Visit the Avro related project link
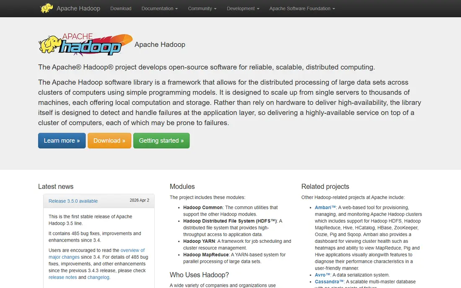The height and width of the screenshot is (288, 461). (x=322, y=275)
